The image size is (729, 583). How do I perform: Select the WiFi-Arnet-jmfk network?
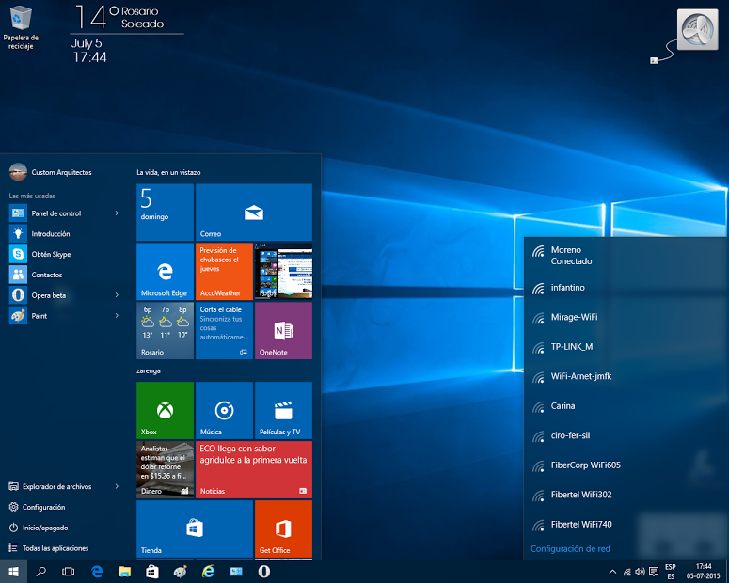click(x=626, y=376)
